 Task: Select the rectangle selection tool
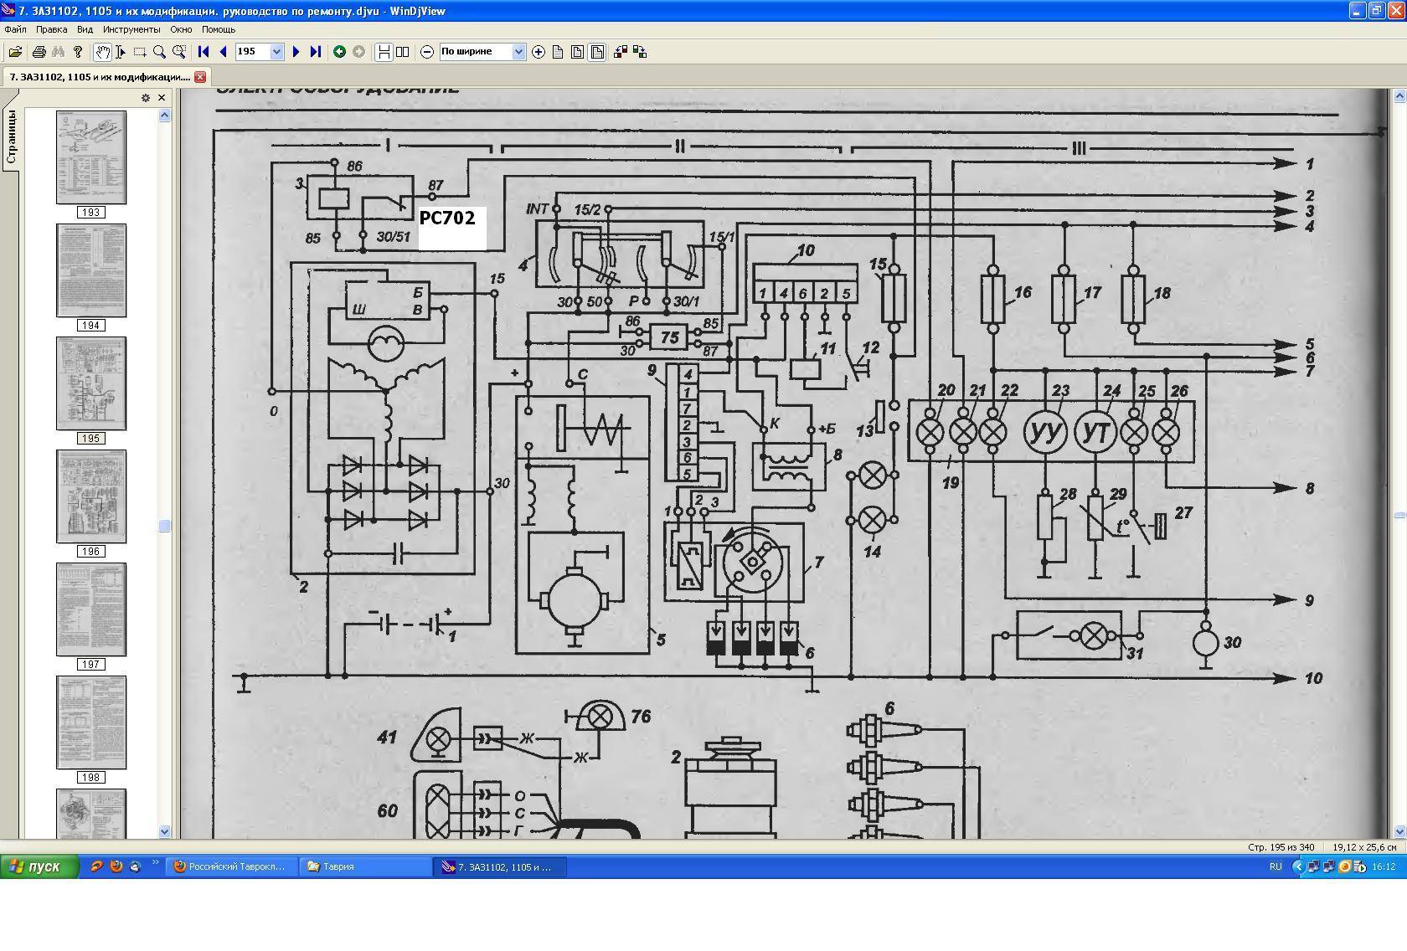pyautogui.click(x=140, y=52)
